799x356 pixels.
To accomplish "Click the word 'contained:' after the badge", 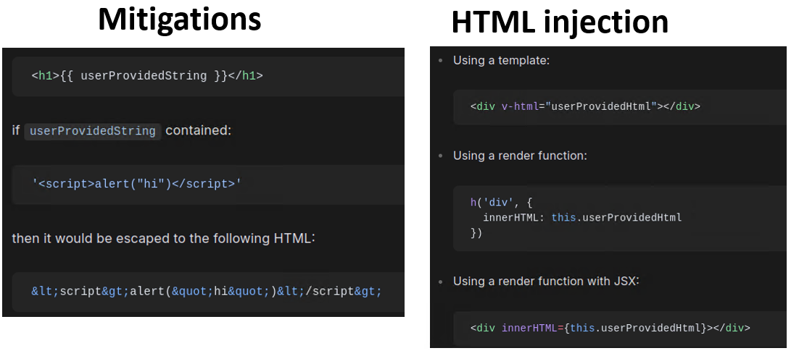I will point(198,131).
